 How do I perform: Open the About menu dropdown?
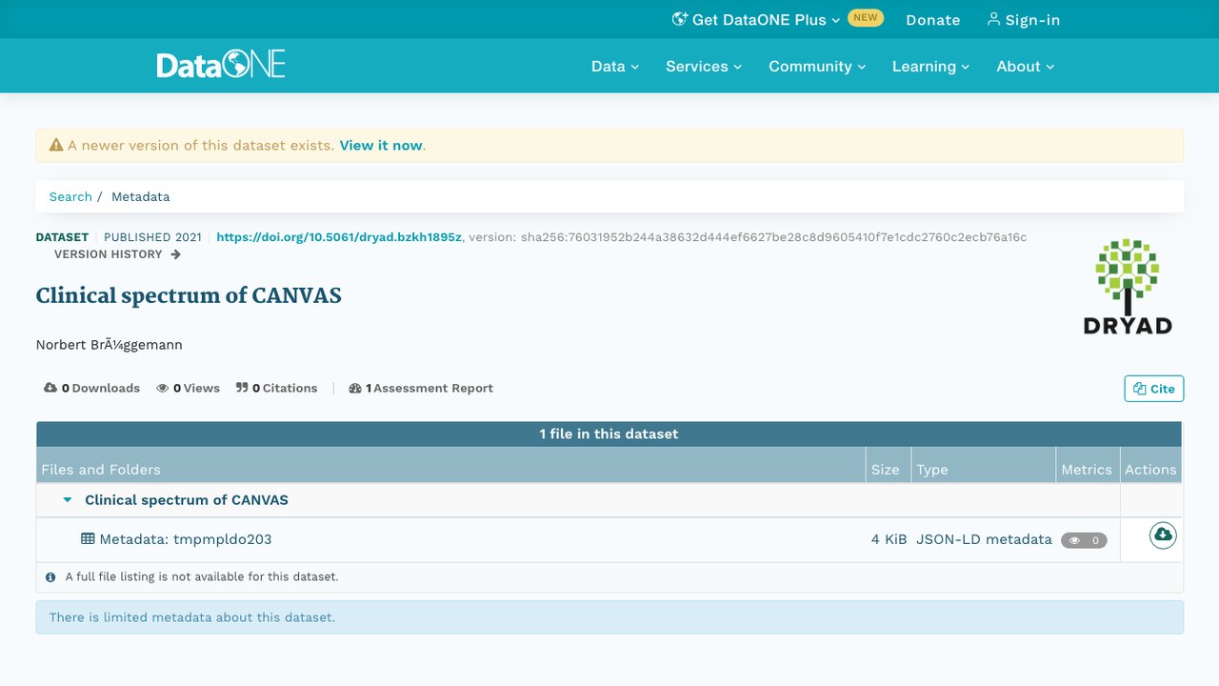pyautogui.click(x=1026, y=67)
